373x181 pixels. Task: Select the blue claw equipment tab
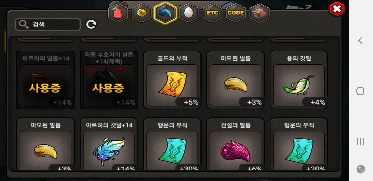tap(165, 13)
